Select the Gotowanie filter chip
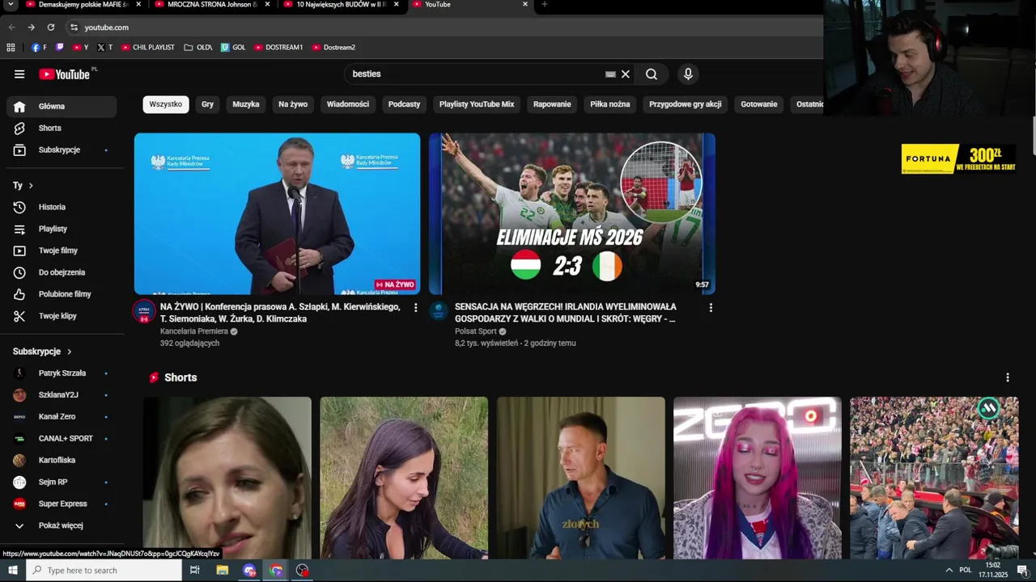This screenshot has width=1036, height=582. (759, 104)
